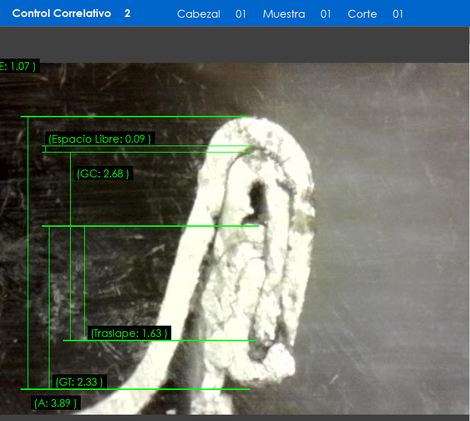The height and width of the screenshot is (421, 470).
Task: Click the Control Correlativo label
Action: click(x=62, y=13)
